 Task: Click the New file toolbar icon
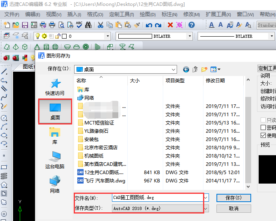coord(7,25)
